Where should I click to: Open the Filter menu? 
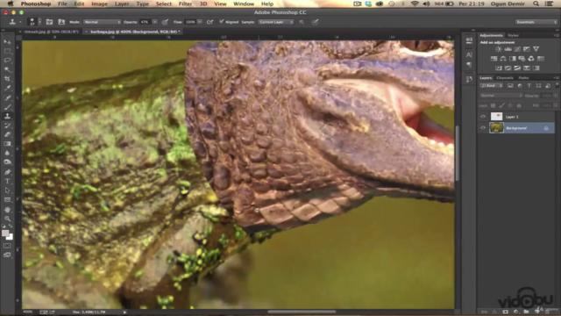tap(185, 4)
